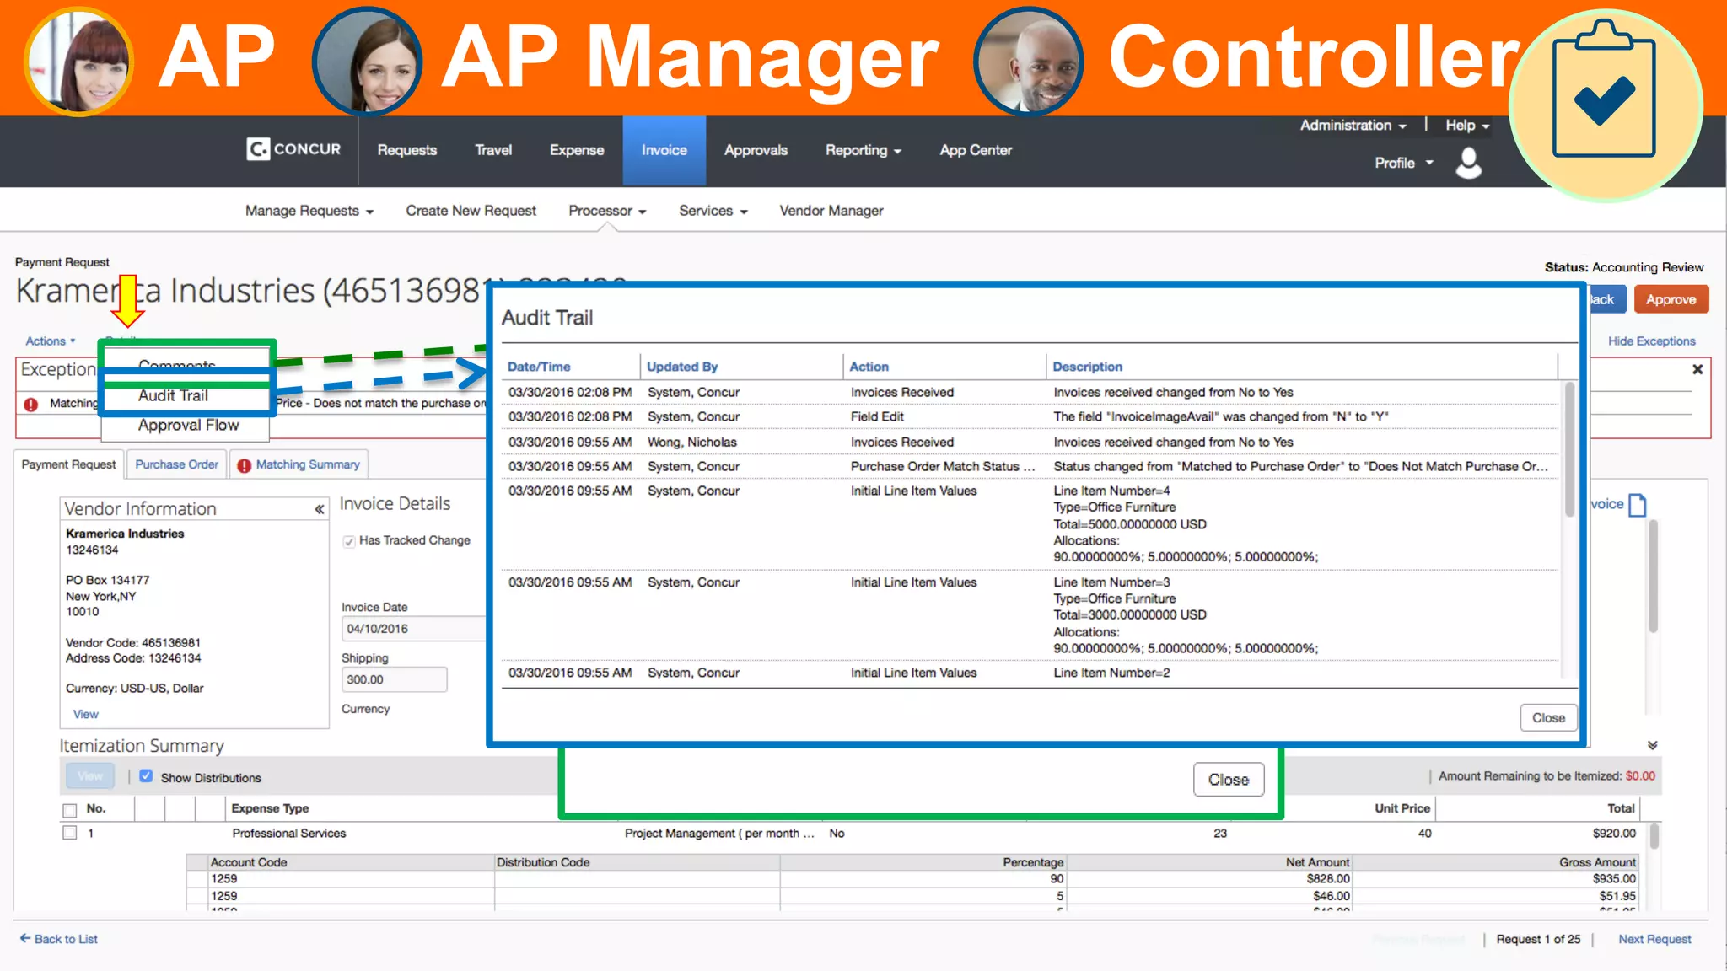Select the Payment Request tab
Image resolution: width=1727 pixels, height=971 pixels.
(69, 464)
